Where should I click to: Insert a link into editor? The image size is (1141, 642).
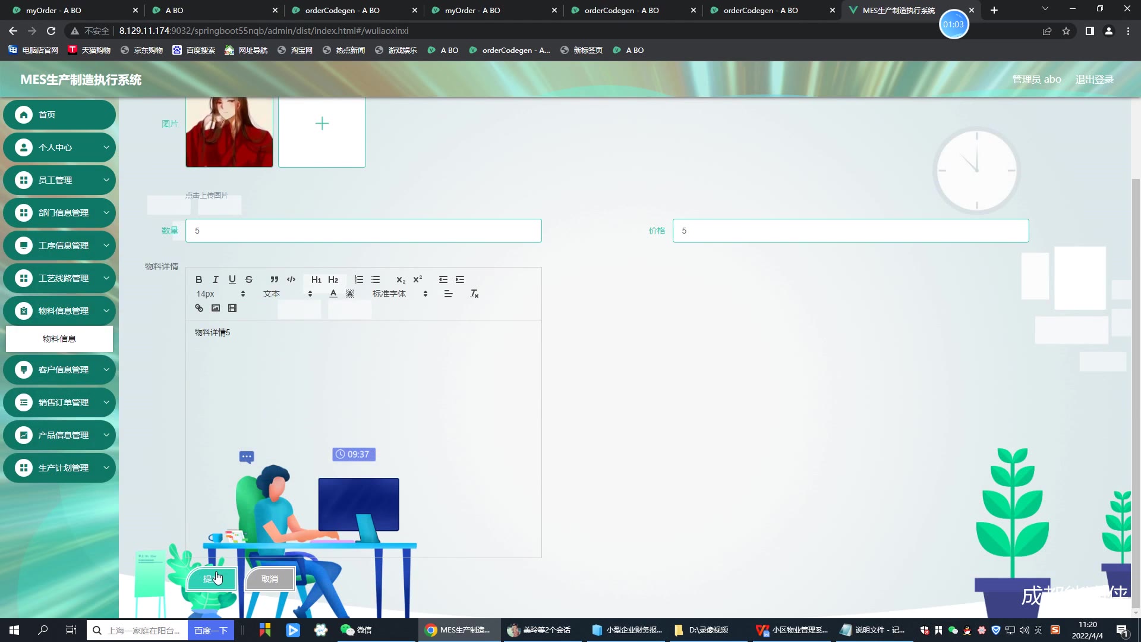pyautogui.click(x=199, y=308)
